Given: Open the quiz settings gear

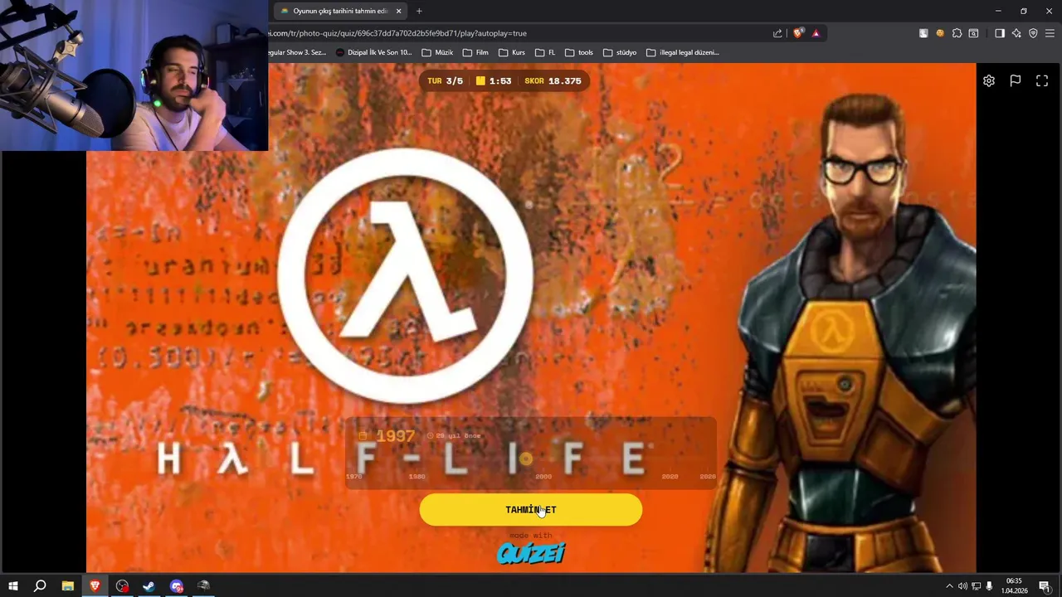Looking at the screenshot, I should tap(989, 80).
